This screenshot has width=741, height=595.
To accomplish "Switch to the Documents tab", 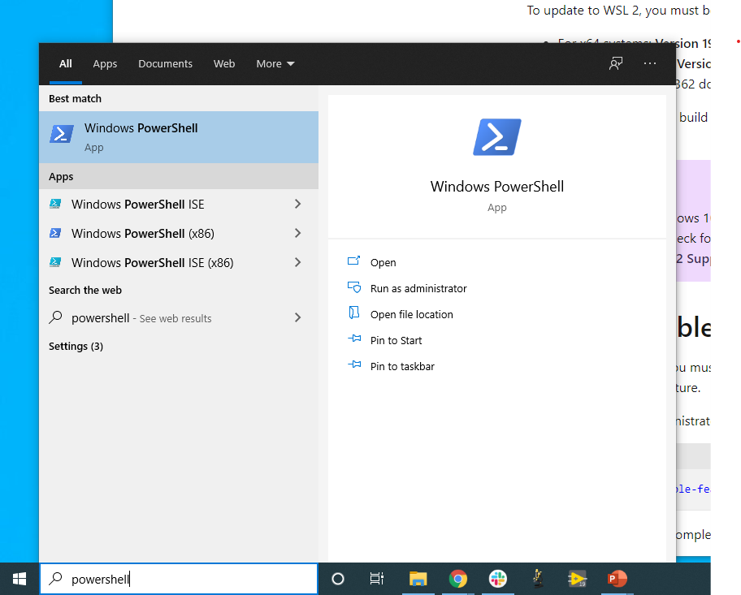I will 165,63.
